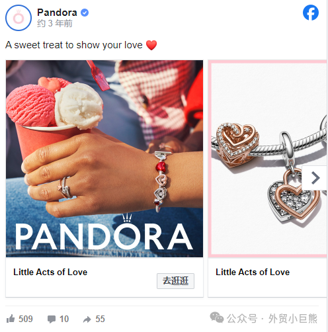Image resolution: width=328 pixels, height=332 pixels.
Task: Click the post caption text
Action: click(x=74, y=45)
